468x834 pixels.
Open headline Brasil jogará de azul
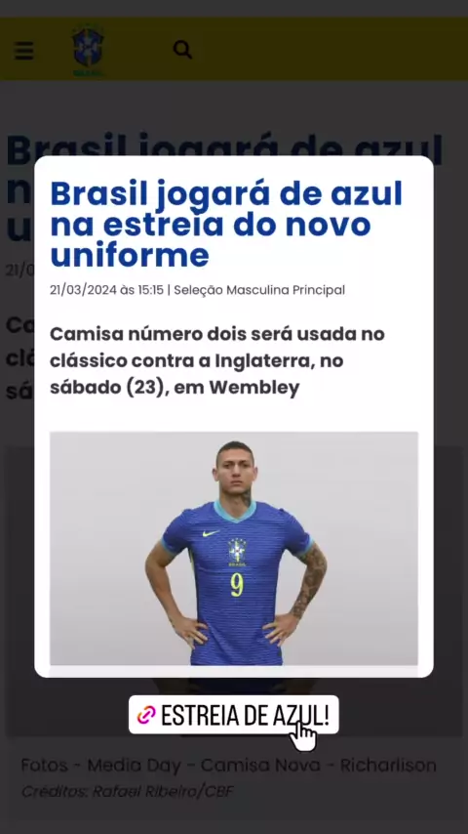tap(226, 224)
